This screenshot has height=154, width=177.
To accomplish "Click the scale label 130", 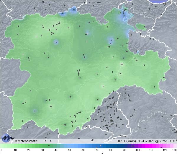I will click(x=175, y=150).
